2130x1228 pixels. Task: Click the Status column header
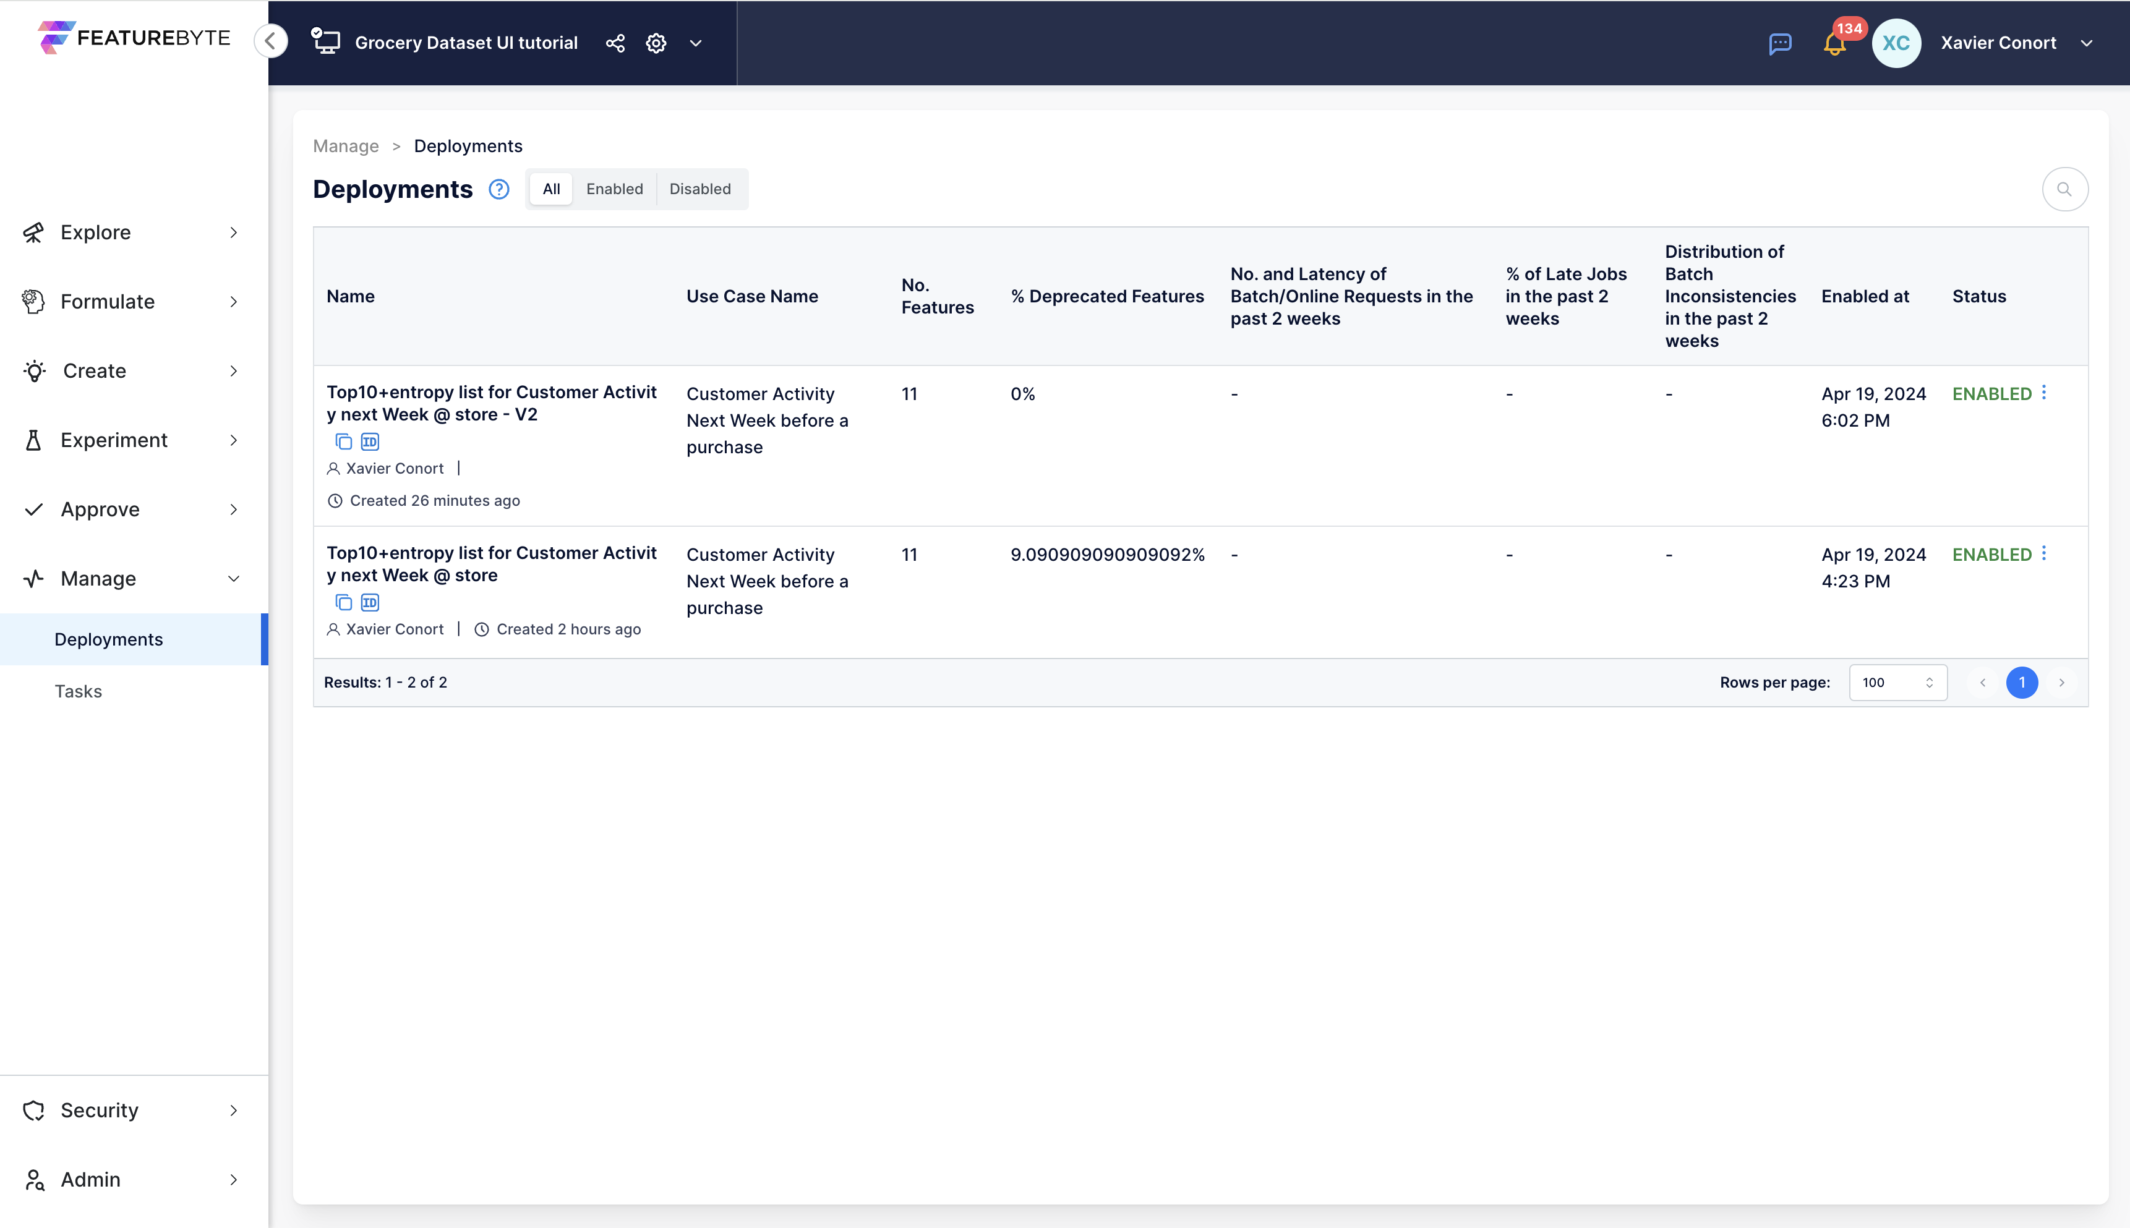pos(1978,296)
